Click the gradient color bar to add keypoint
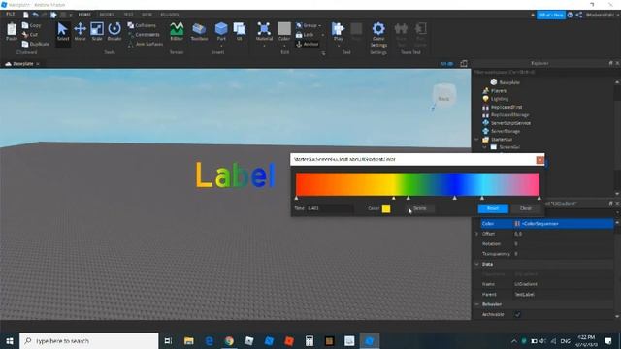The width and height of the screenshot is (621, 349). coord(417,184)
